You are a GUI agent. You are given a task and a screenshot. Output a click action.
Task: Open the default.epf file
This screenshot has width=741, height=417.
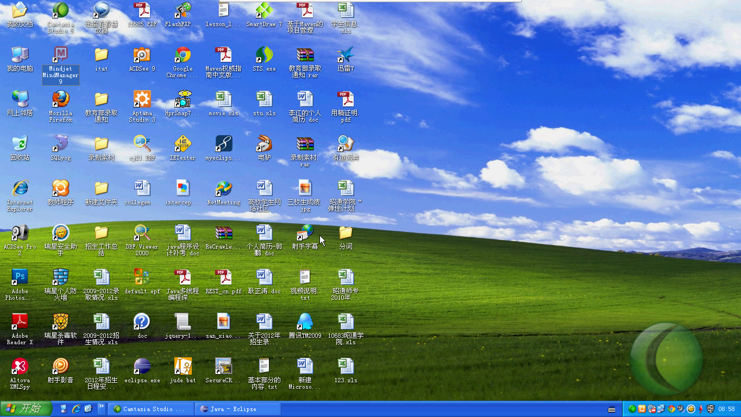[x=142, y=277]
